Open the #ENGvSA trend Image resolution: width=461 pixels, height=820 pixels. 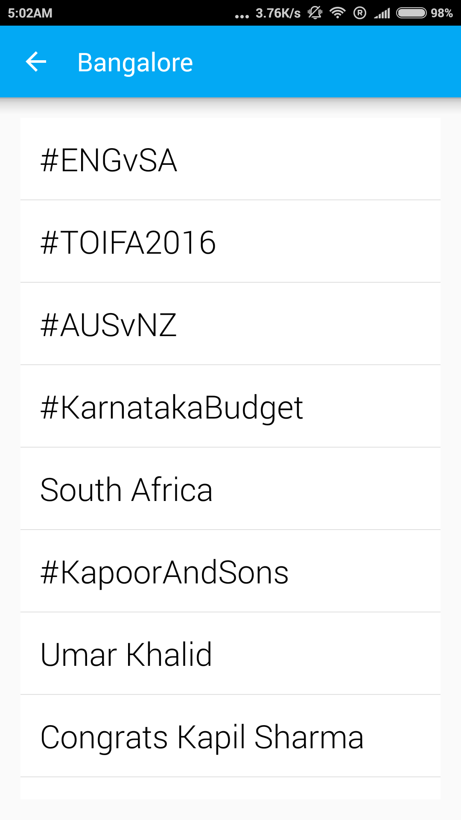[x=230, y=159]
